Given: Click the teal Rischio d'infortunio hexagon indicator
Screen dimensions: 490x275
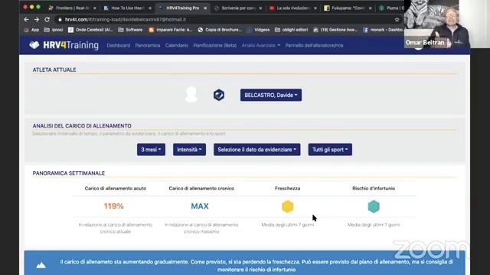Looking at the screenshot, I should coord(374,206).
